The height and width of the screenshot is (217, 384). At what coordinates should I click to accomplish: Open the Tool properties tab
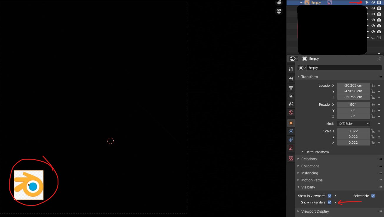point(291,69)
